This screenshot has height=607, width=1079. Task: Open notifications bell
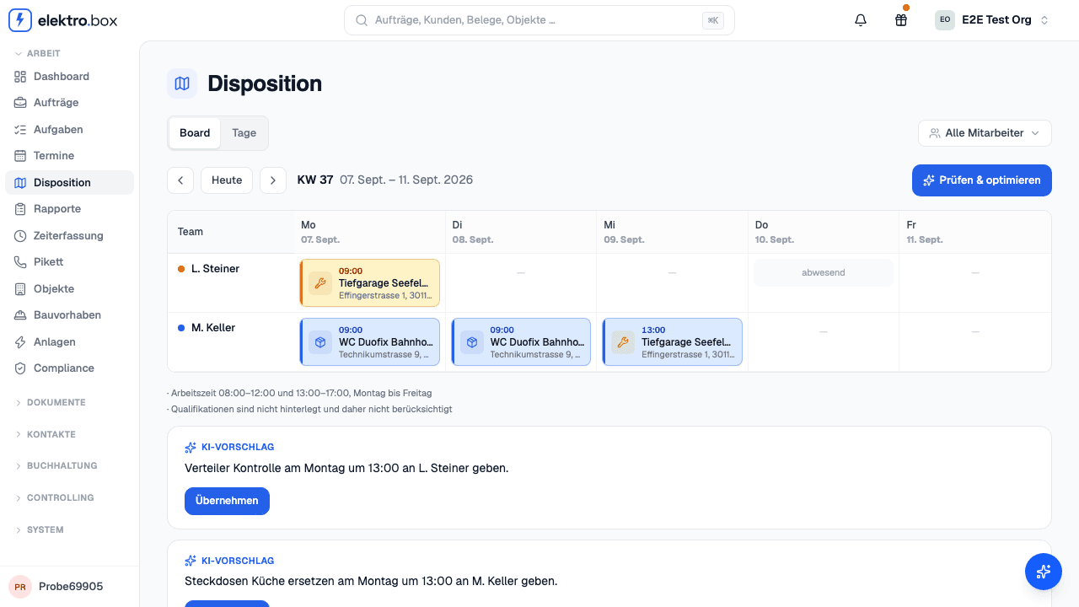click(x=861, y=20)
